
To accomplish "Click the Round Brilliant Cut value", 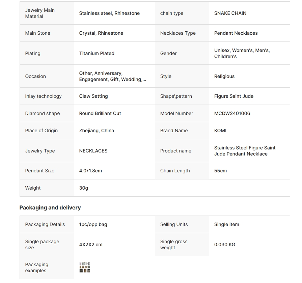I will [x=100, y=113].
